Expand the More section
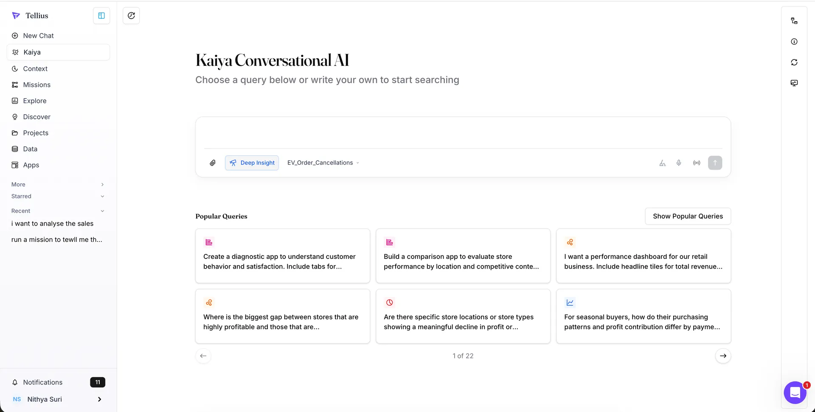Screen dimensions: 815x412 pyautogui.click(x=58, y=185)
